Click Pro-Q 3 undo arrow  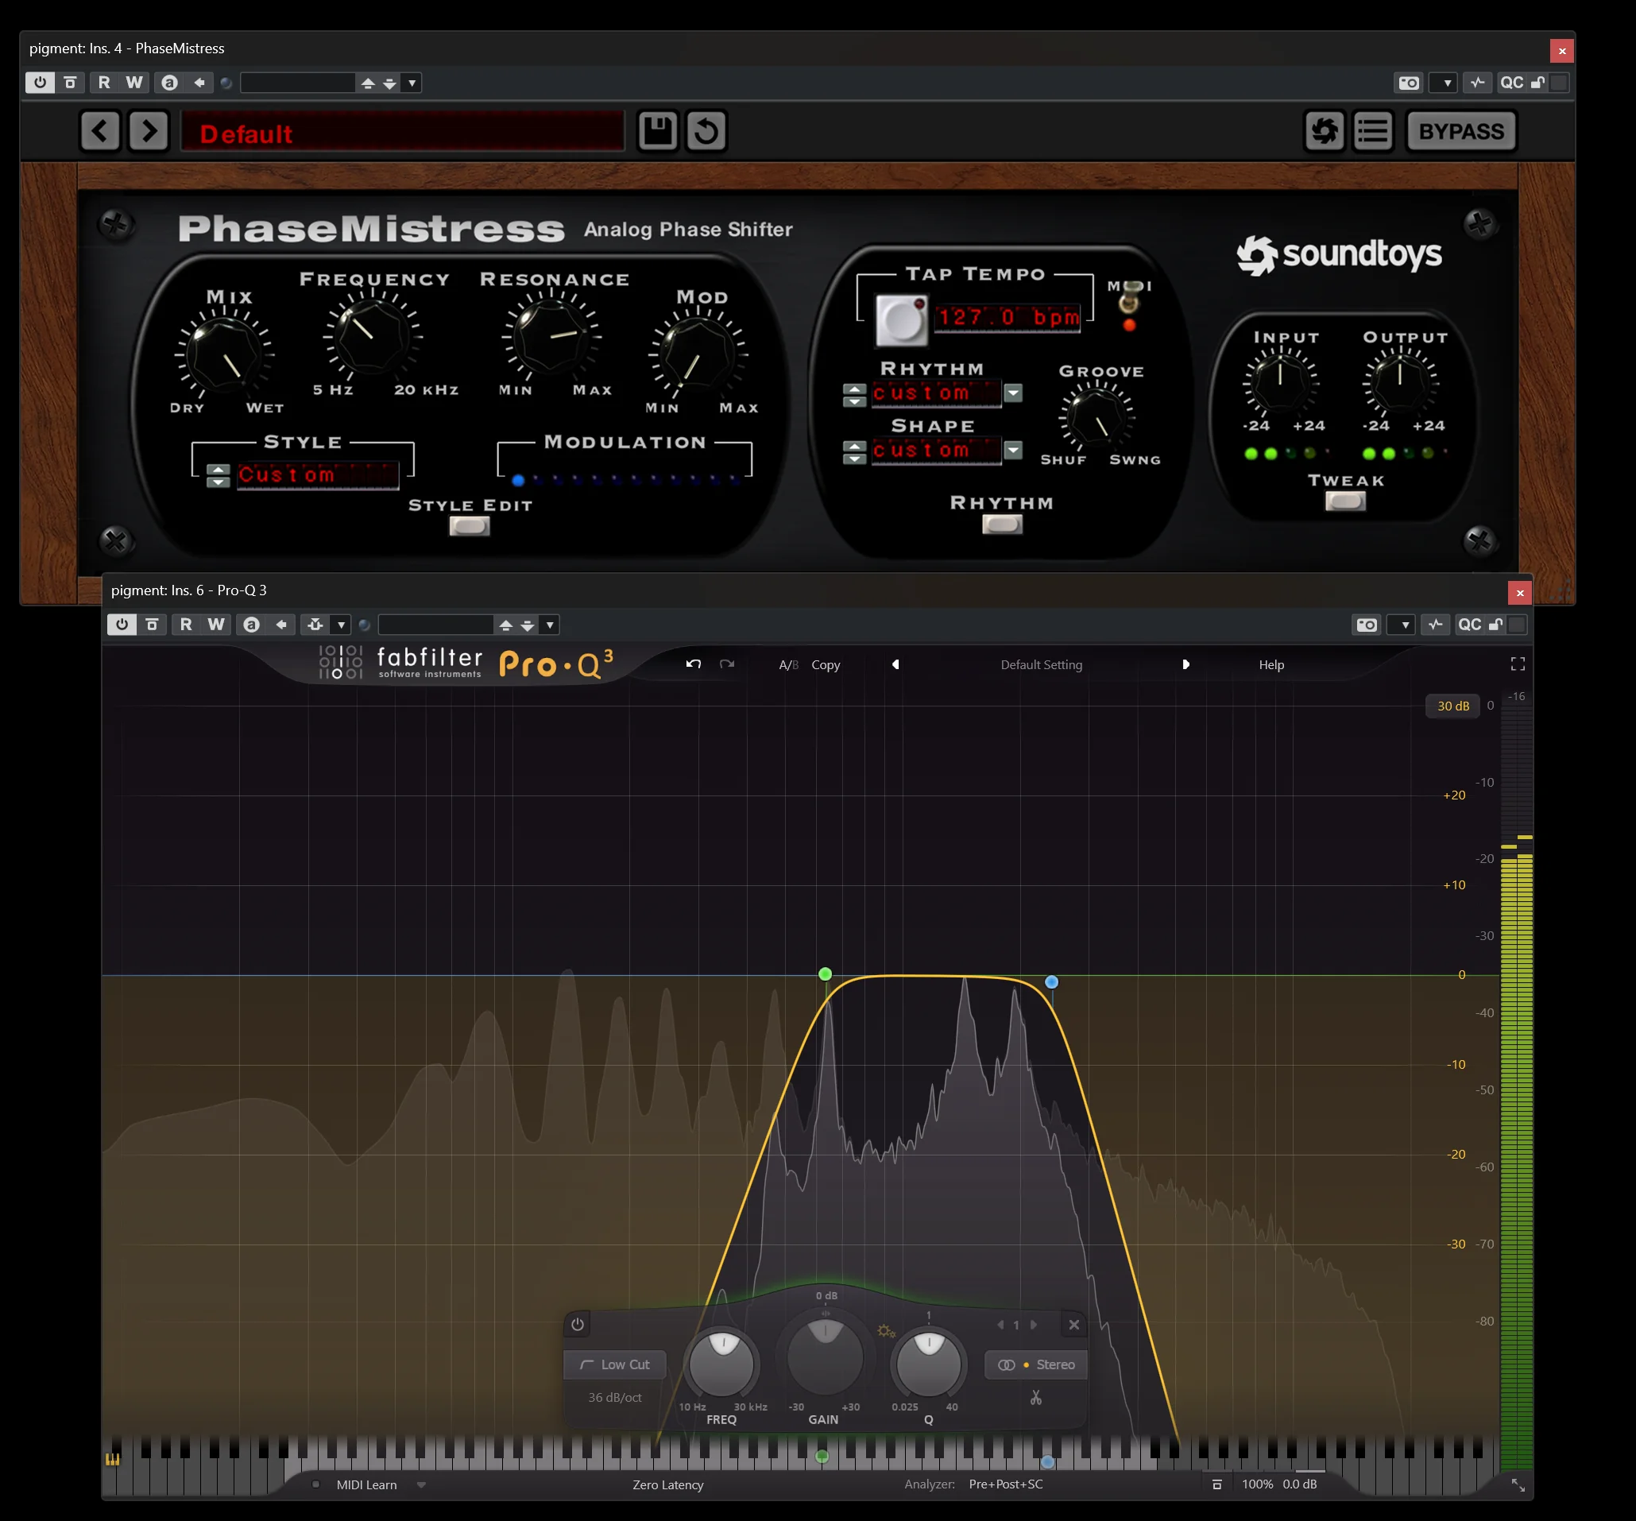[x=694, y=664]
